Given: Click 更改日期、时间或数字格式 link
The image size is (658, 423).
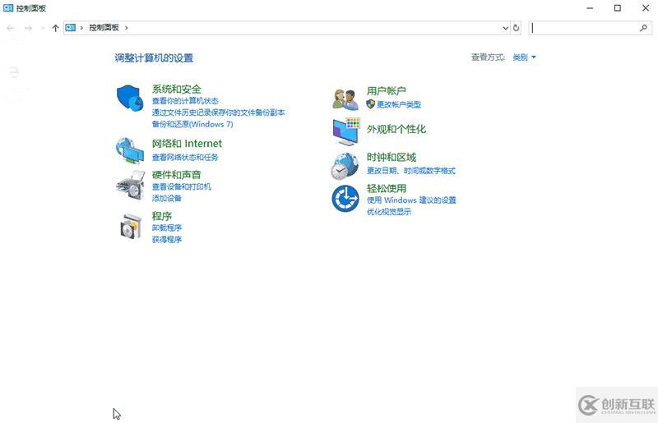Looking at the screenshot, I should coord(410,171).
